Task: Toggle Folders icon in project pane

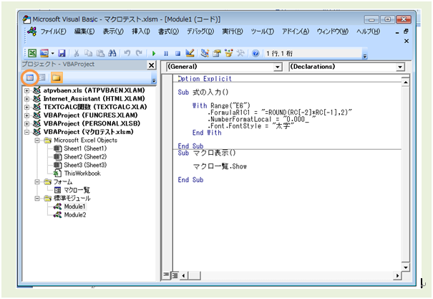Action: coord(57,77)
